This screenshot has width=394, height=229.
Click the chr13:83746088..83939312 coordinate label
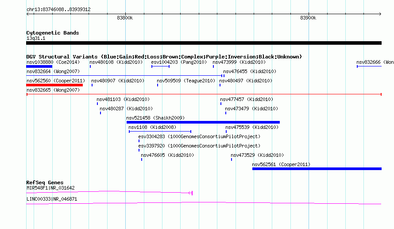58,9
